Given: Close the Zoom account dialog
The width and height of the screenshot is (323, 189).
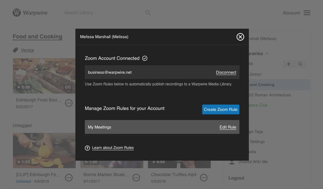Looking at the screenshot, I should point(240,37).
